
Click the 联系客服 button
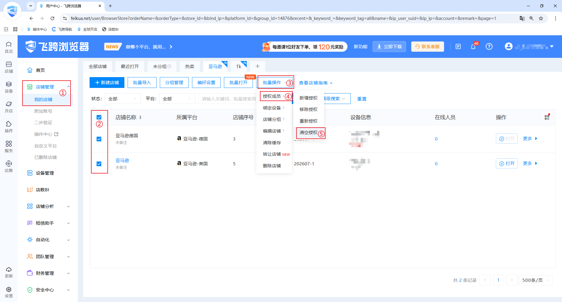click(428, 47)
